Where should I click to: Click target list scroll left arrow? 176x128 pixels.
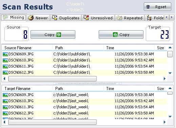[4, 122]
